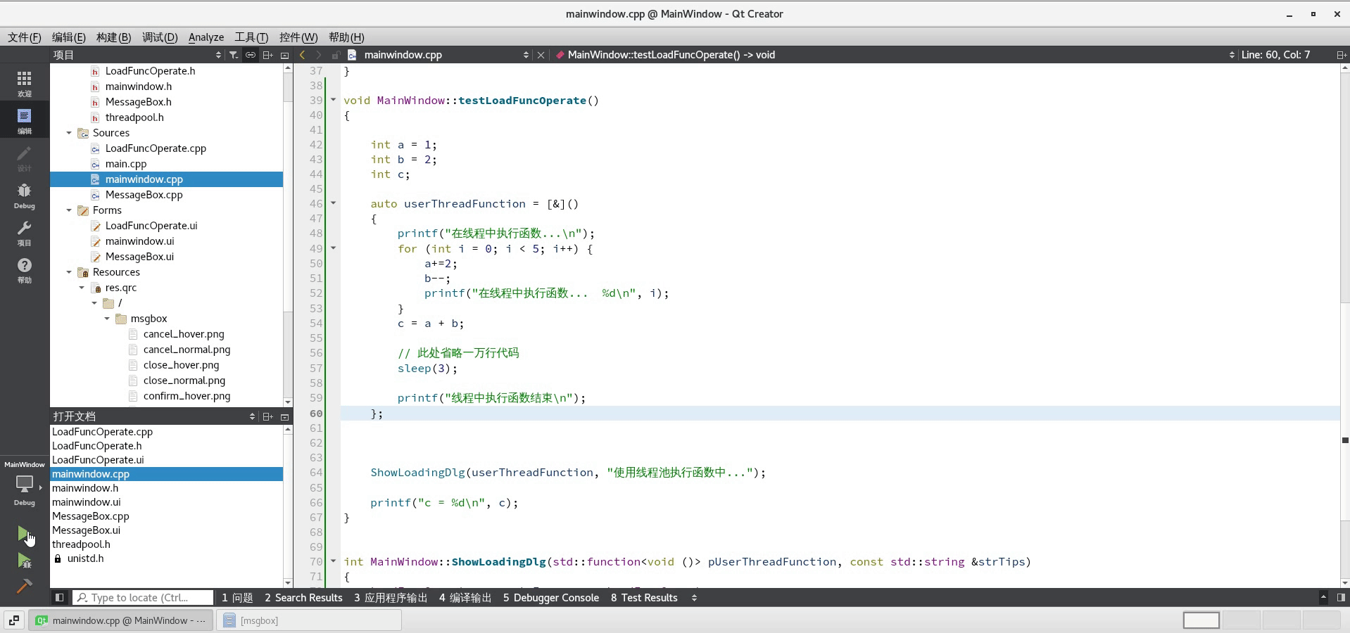
Task: Select threadpool.h in Open Documents list
Action: click(81, 544)
